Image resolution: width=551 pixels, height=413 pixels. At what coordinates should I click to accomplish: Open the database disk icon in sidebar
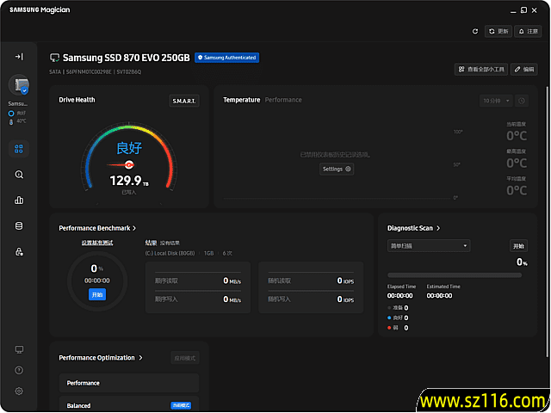pos(19,226)
